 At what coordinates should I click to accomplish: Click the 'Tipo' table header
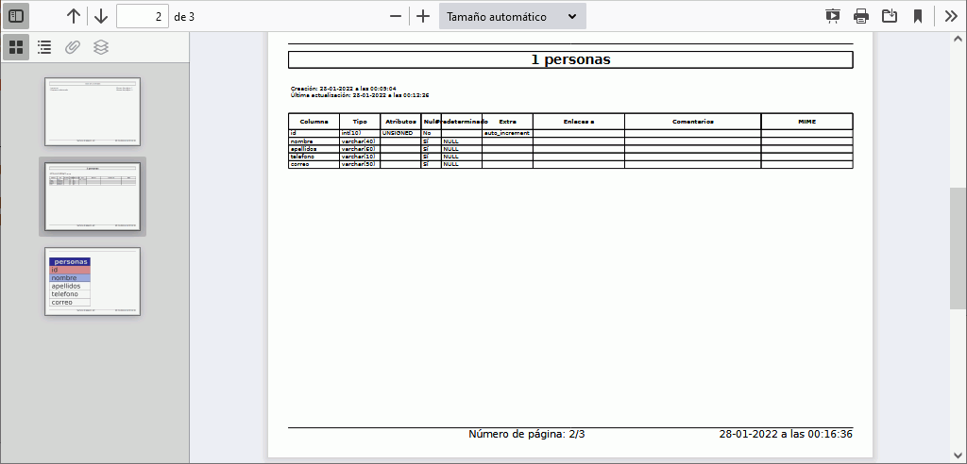[360, 122]
